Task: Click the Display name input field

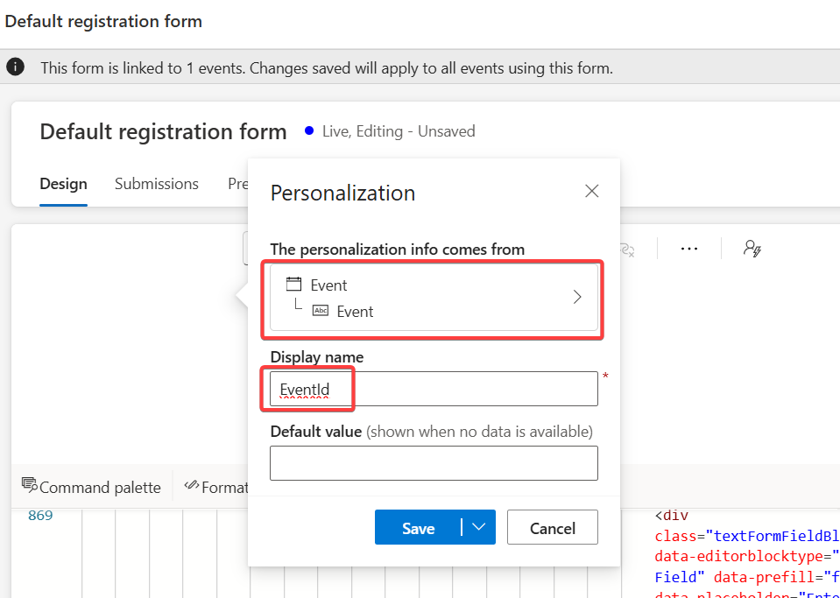Action: (434, 389)
